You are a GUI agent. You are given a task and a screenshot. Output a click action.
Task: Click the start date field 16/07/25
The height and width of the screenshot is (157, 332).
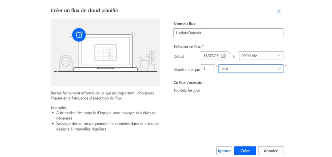(x=211, y=56)
